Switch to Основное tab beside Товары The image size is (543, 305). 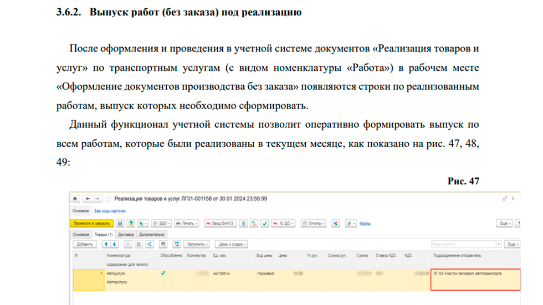click(x=81, y=235)
